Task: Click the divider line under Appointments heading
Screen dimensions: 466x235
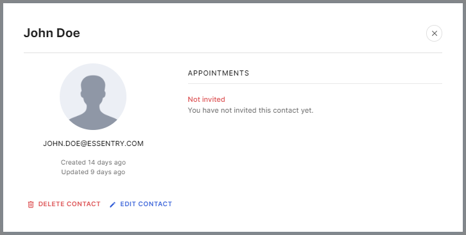Action: click(x=315, y=84)
